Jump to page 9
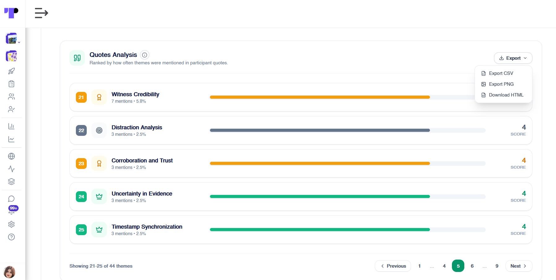This screenshot has height=280, width=556. 497,266
